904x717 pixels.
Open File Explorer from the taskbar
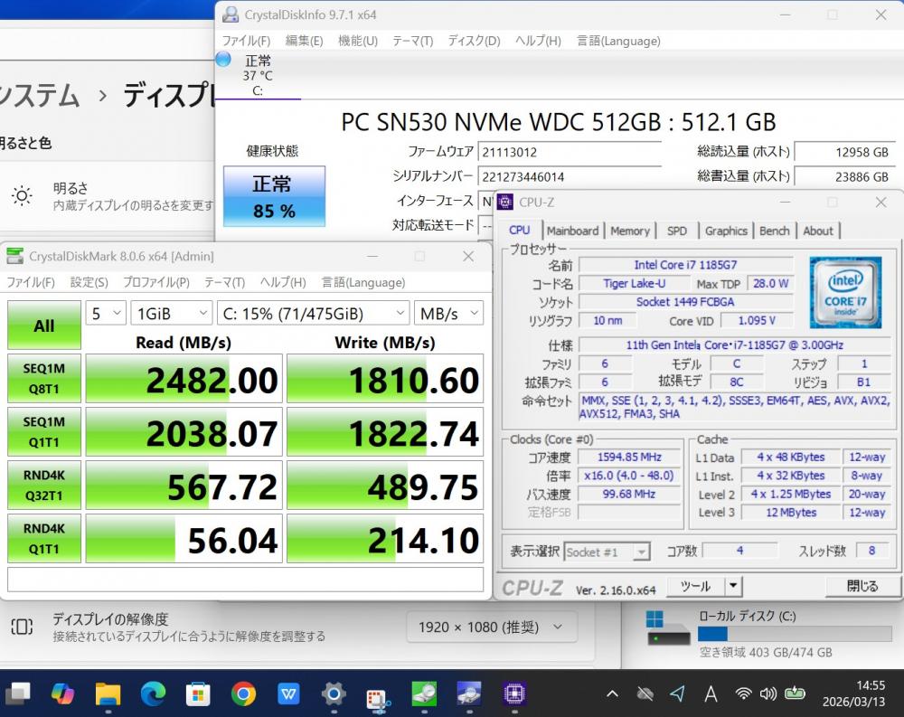(108, 693)
